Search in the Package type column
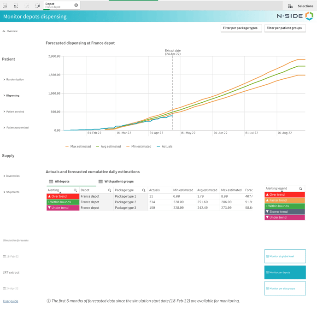Screen dimensions: 317x311 tap(143, 190)
